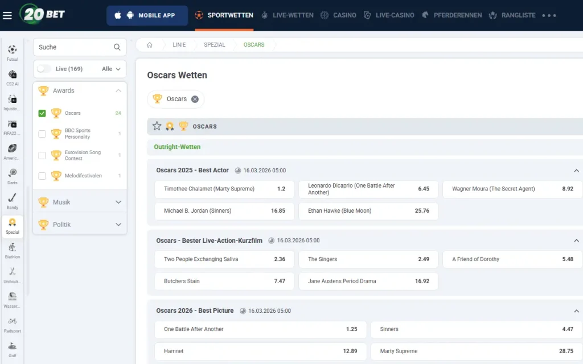Open the hamburger menu icon

7,15
